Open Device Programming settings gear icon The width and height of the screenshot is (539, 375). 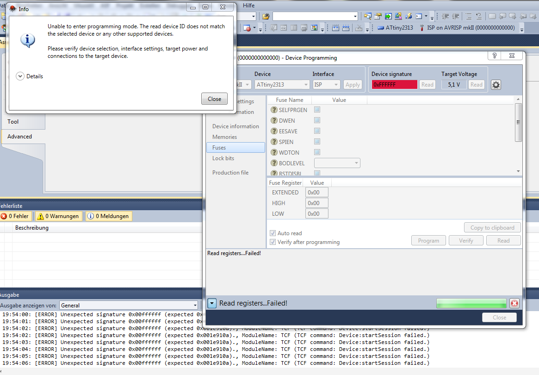point(496,85)
